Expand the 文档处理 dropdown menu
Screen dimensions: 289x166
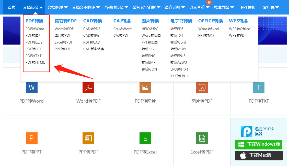pyautogui.click(x=56, y=7)
